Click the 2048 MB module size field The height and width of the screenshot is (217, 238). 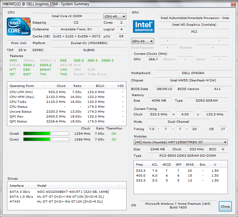[158, 149]
